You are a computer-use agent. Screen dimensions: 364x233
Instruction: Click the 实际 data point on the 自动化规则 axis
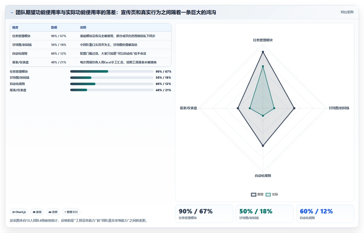point(263,116)
